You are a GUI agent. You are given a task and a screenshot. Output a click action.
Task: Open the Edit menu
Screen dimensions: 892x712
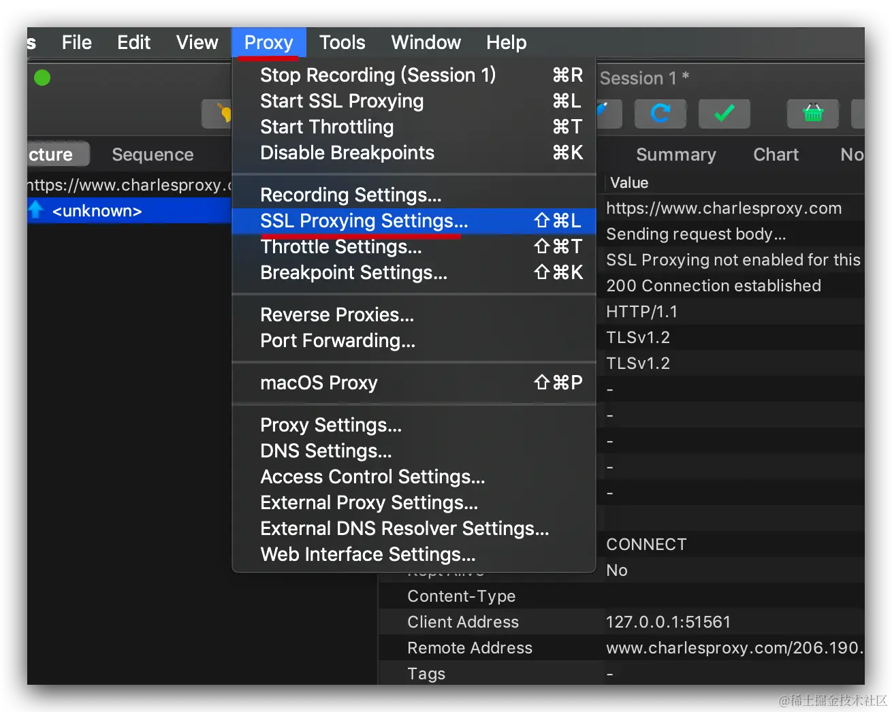(x=133, y=42)
